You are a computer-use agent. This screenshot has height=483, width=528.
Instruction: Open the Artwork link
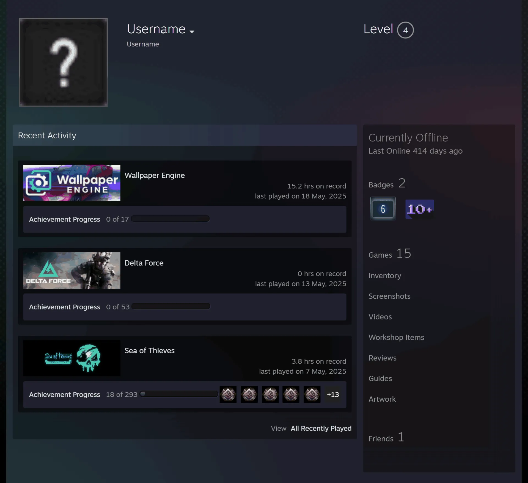pyautogui.click(x=382, y=399)
